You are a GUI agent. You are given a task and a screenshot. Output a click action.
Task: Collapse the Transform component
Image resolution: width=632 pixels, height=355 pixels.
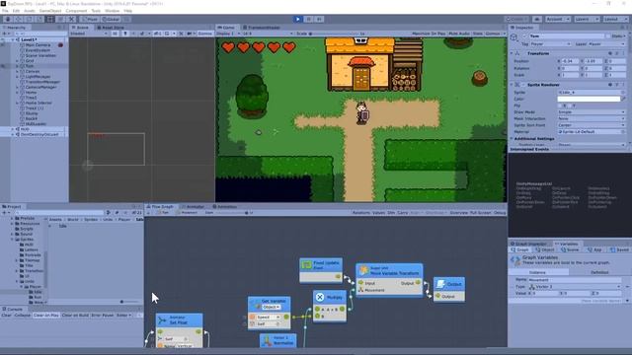click(x=512, y=53)
